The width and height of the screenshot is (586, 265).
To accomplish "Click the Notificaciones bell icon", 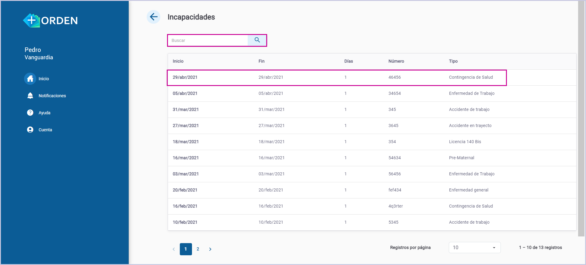I will pos(30,96).
